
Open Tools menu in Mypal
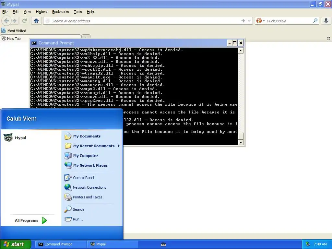78,12
